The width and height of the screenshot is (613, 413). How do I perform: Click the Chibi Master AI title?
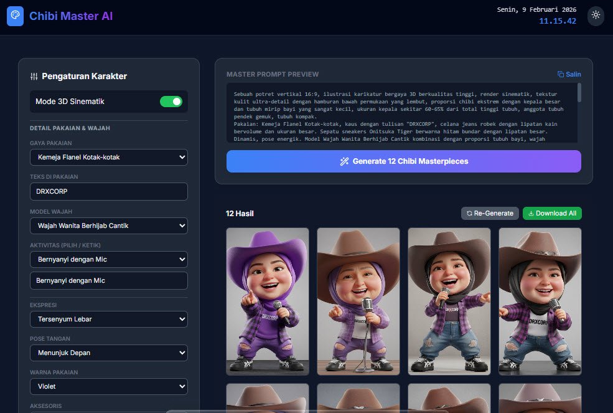pos(71,16)
